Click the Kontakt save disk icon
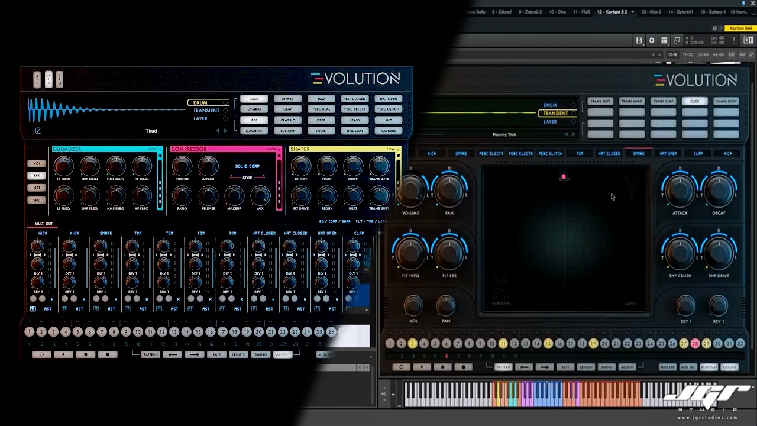 pos(639,40)
